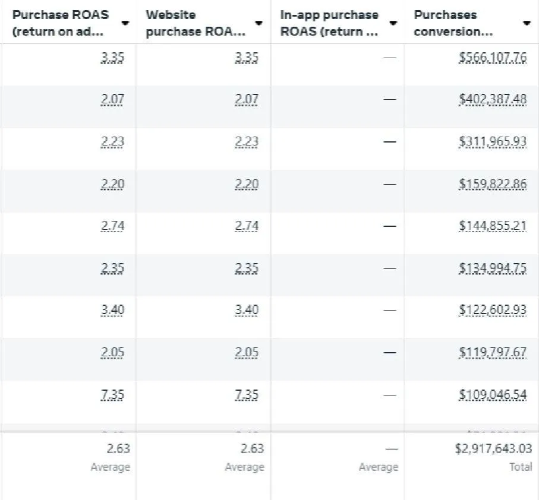This screenshot has height=500, width=539.
Task: Open Website purchase ROAS column dropdown arrow
Action: tap(259, 23)
